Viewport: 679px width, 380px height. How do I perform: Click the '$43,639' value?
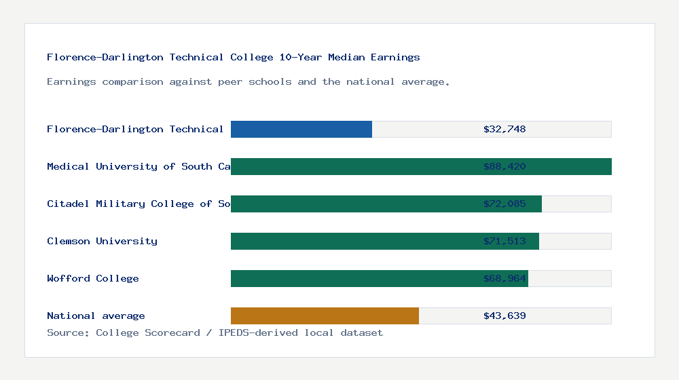pos(504,316)
